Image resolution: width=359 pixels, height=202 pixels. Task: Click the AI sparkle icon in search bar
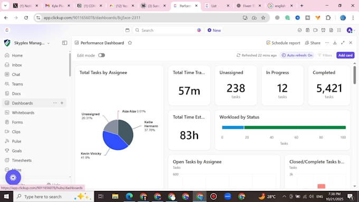pyautogui.click(x=199, y=30)
